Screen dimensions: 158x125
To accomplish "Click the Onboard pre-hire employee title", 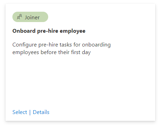I will coord(49,31).
